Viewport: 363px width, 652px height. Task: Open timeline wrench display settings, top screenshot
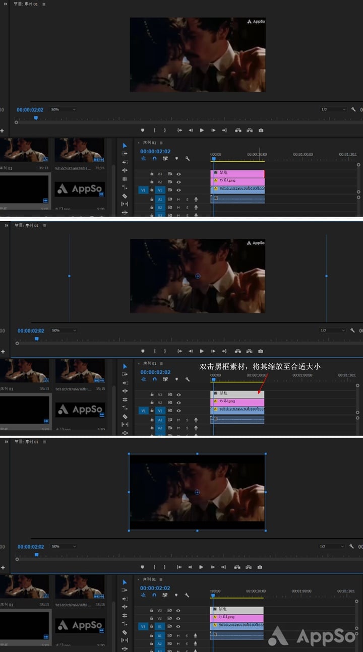[x=187, y=159]
